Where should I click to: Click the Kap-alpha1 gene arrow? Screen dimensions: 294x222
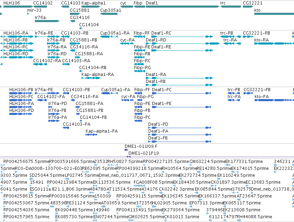pos(91,7)
